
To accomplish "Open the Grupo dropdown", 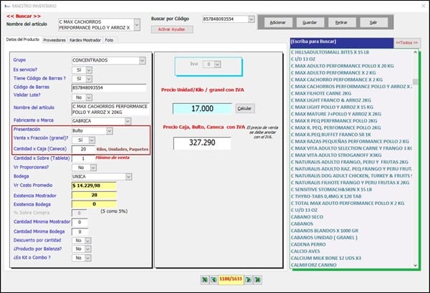I will click(x=142, y=60).
